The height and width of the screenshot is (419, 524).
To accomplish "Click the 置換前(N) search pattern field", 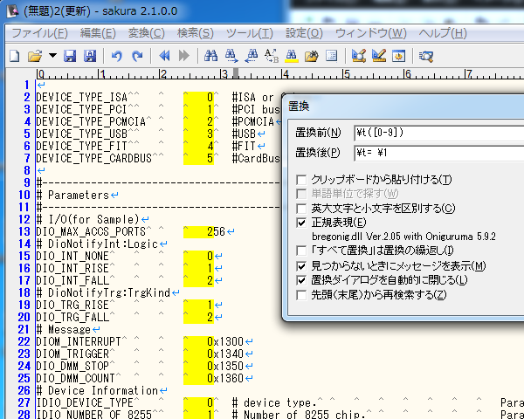I will 438,133.
